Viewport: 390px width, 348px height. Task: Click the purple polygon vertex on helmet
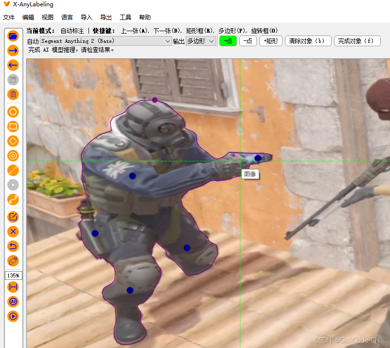[x=155, y=100]
